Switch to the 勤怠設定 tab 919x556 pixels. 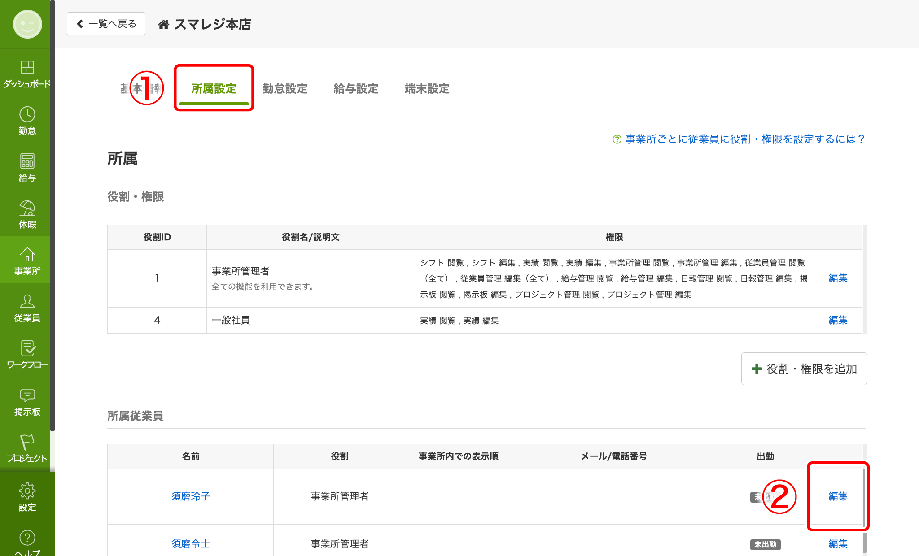point(285,89)
